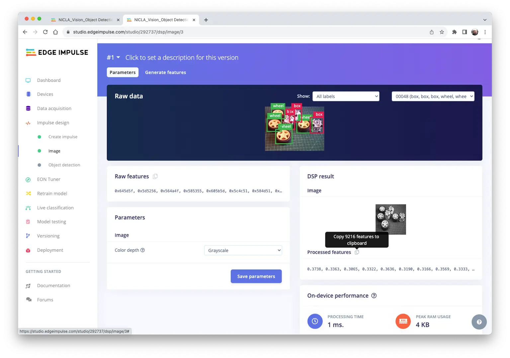Open the sample 00048 selector
This screenshot has width=510, height=358.
tap(433, 96)
